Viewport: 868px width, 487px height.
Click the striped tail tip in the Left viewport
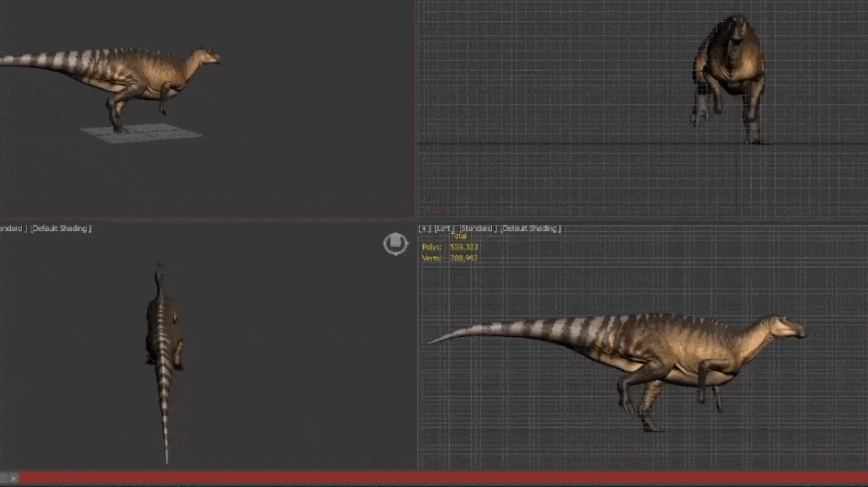[442, 338]
